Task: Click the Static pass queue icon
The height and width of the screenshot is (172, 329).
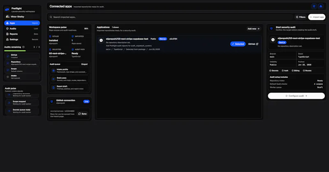Action: click(53, 79)
